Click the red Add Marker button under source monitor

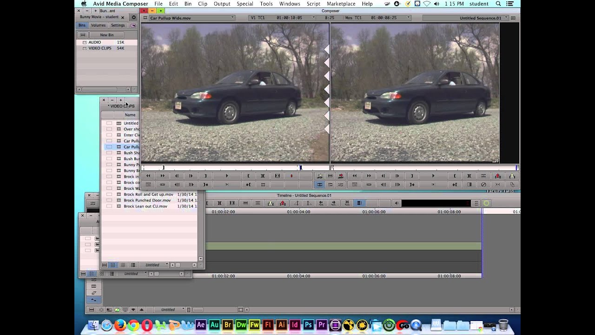click(x=291, y=176)
